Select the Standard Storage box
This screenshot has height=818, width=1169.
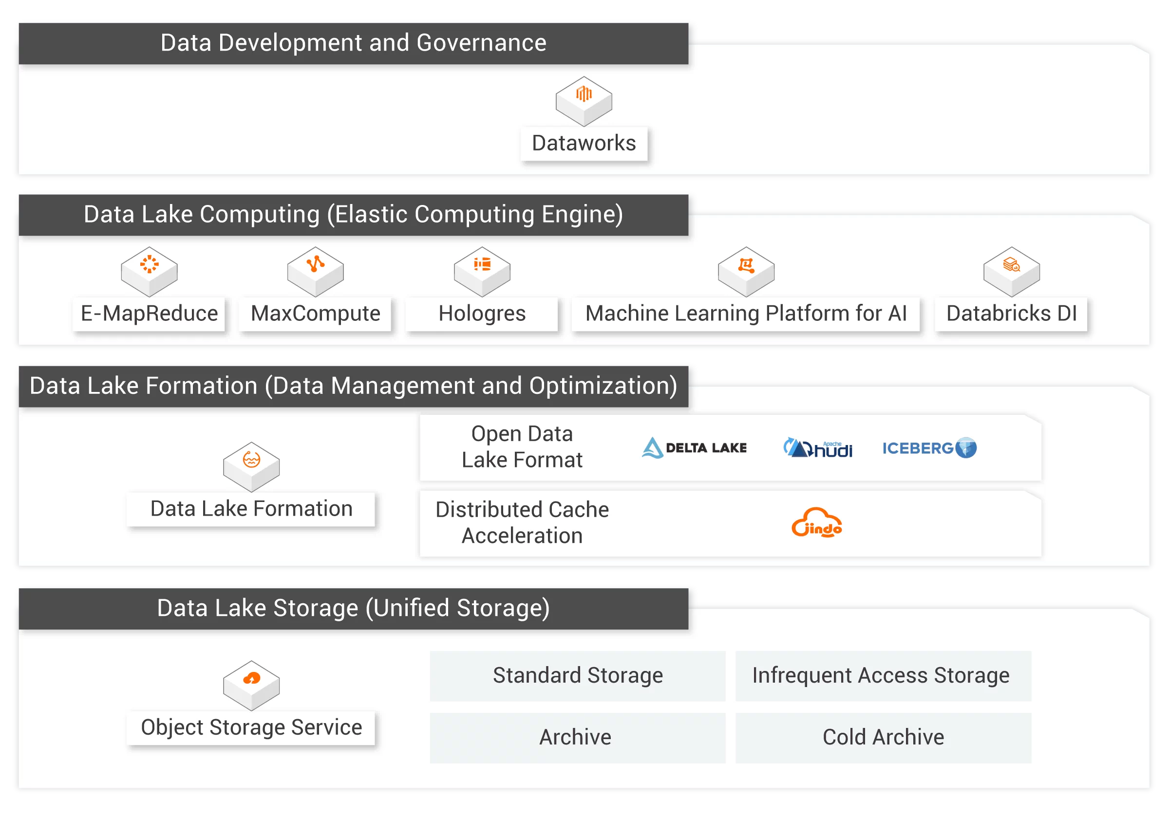click(577, 675)
